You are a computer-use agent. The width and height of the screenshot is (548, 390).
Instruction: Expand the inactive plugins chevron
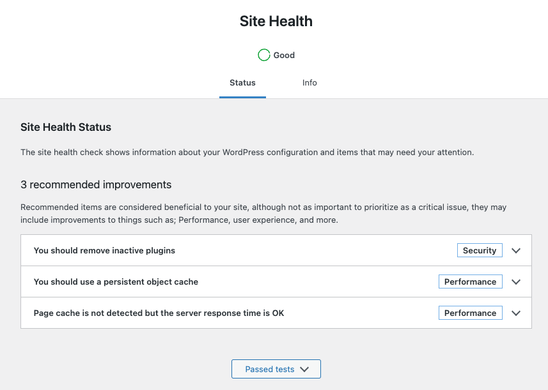[516, 250]
